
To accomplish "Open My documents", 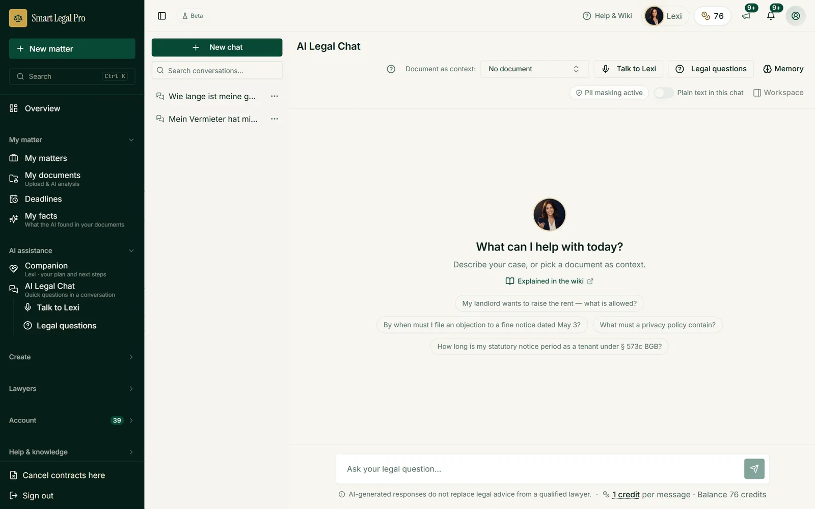I will click(x=72, y=179).
